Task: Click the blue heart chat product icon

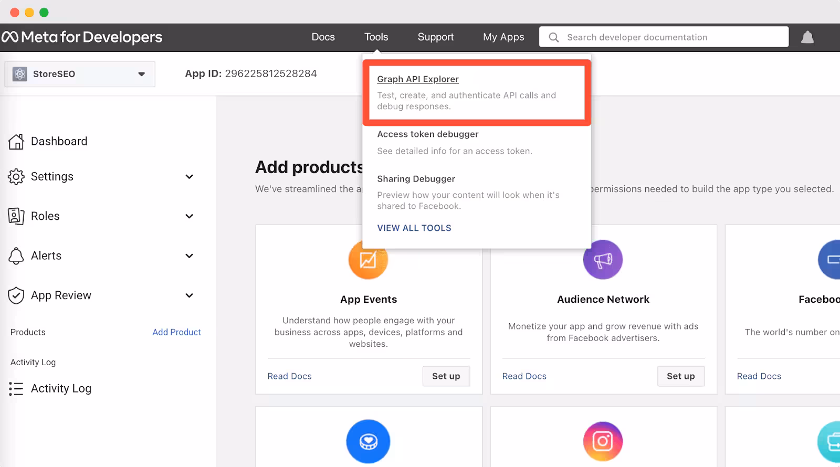Action: click(368, 441)
